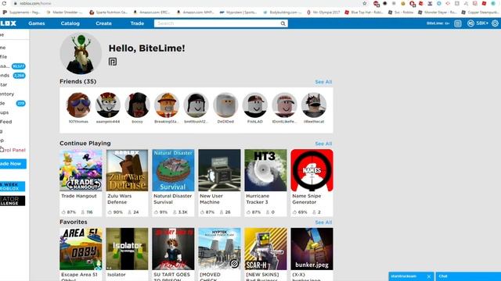The image size is (501, 281).
Task: Open friend iiReethecat avatar
Action: coord(314,105)
